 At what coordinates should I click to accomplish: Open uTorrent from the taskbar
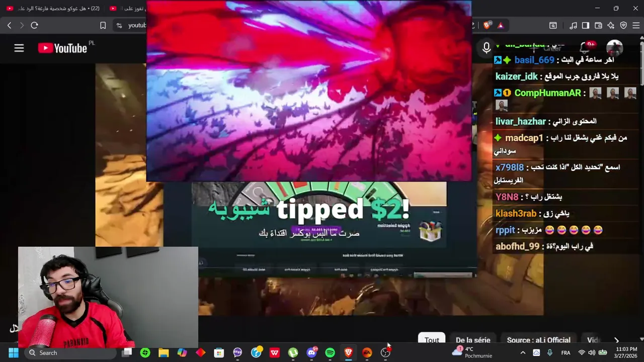293,352
